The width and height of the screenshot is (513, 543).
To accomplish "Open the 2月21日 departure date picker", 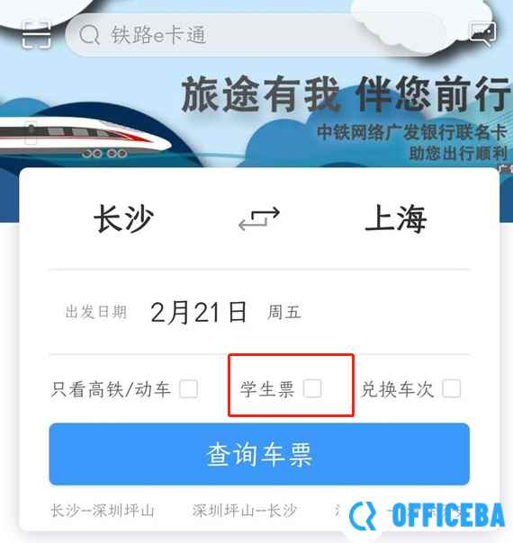I will pyautogui.click(x=198, y=312).
